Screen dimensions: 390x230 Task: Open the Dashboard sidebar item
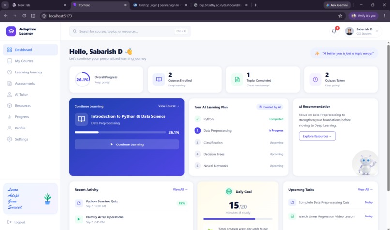coord(30,50)
